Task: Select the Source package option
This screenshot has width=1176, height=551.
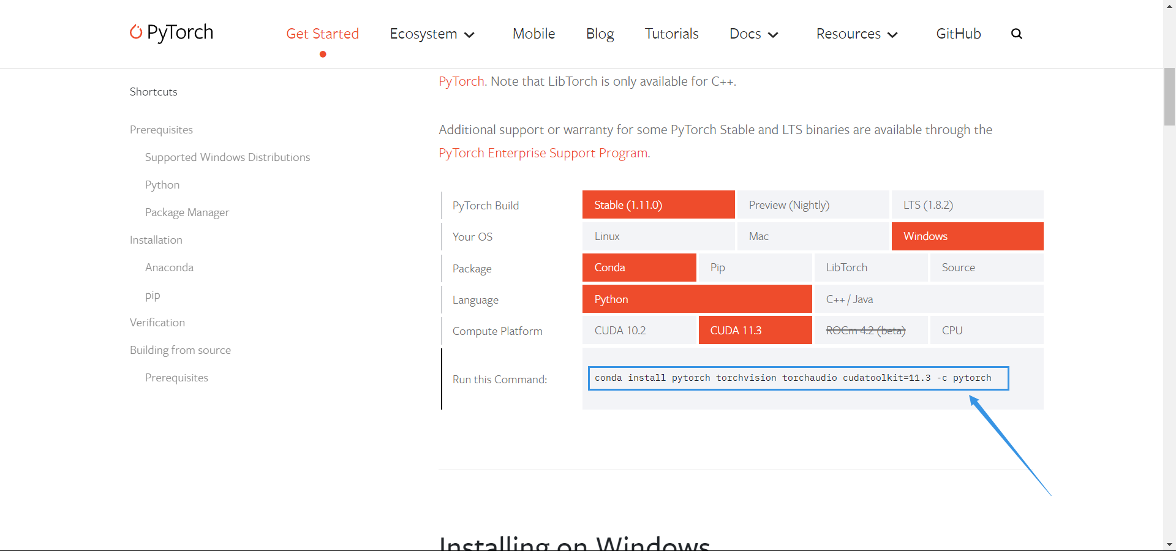Action: [987, 268]
